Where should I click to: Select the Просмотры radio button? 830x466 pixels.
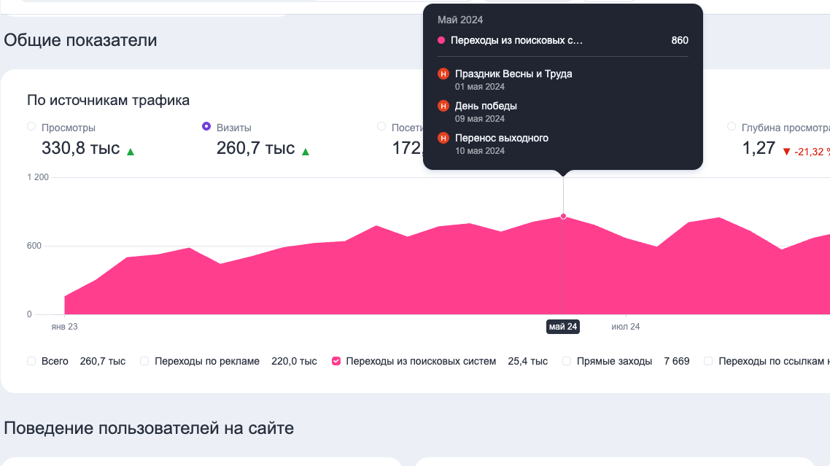point(31,127)
